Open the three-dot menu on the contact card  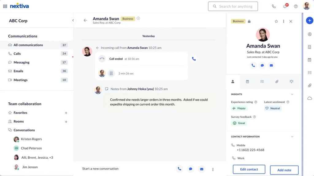point(283,21)
